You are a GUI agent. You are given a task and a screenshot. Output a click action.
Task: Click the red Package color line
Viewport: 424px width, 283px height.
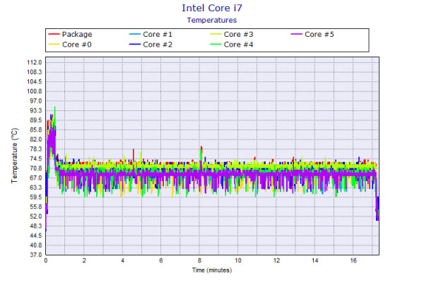pyautogui.click(x=54, y=34)
